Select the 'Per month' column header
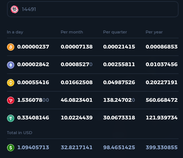Viewport: 183px width, 158px height. click(x=72, y=32)
